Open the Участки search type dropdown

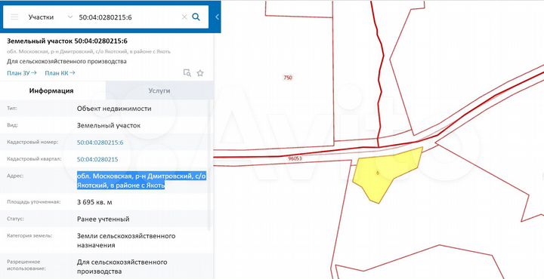[51, 17]
